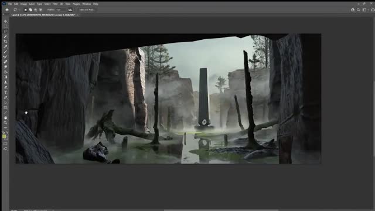The height and width of the screenshot is (211, 375).
Task: Select the Rectangle shape tool
Action: click(x=5, y=108)
